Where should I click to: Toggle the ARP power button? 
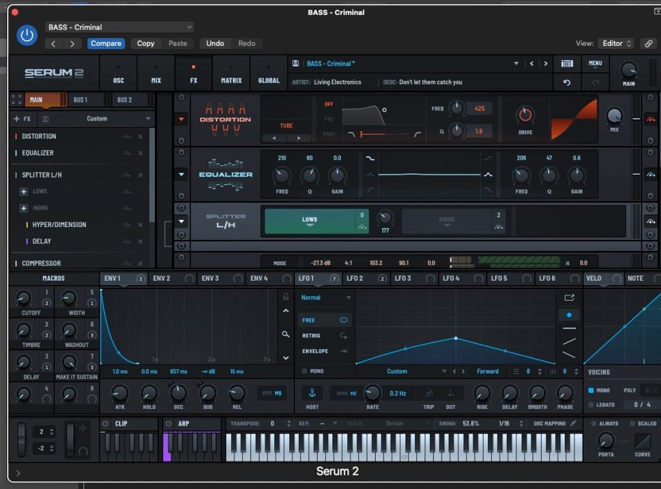168,423
